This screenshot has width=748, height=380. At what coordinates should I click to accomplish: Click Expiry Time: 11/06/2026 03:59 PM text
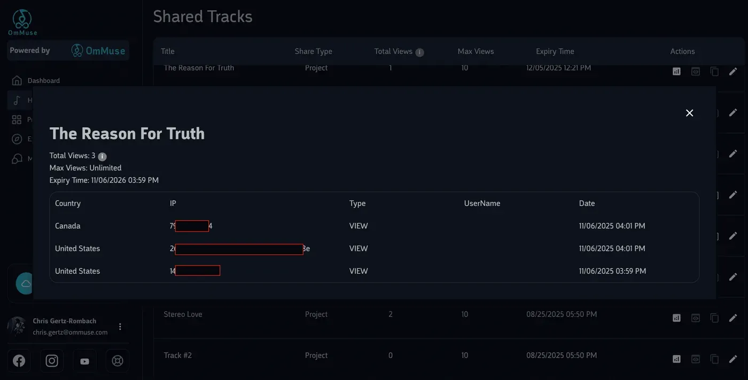click(x=104, y=180)
